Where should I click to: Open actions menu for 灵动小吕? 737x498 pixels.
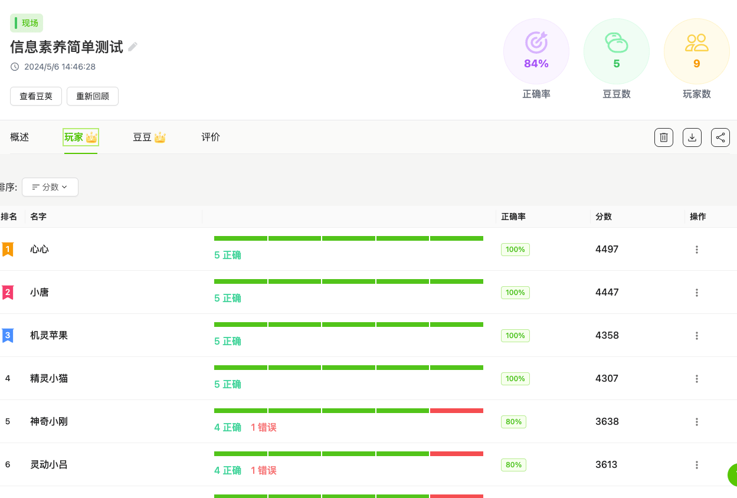[x=697, y=465]
